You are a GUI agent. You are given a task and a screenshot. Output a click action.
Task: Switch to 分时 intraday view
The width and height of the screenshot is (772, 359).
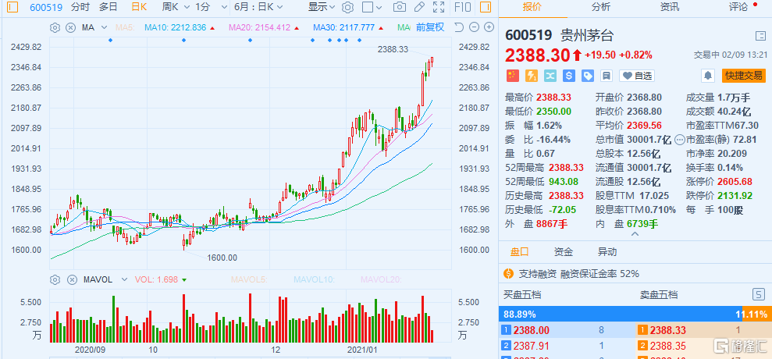point(80,7)
